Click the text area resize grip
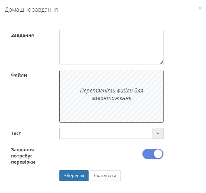Viewport: 206px width, 193px height. point(161,62)
